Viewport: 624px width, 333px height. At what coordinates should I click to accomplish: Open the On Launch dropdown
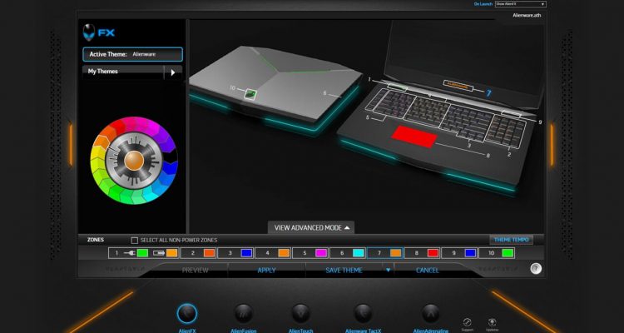[521, 4]
